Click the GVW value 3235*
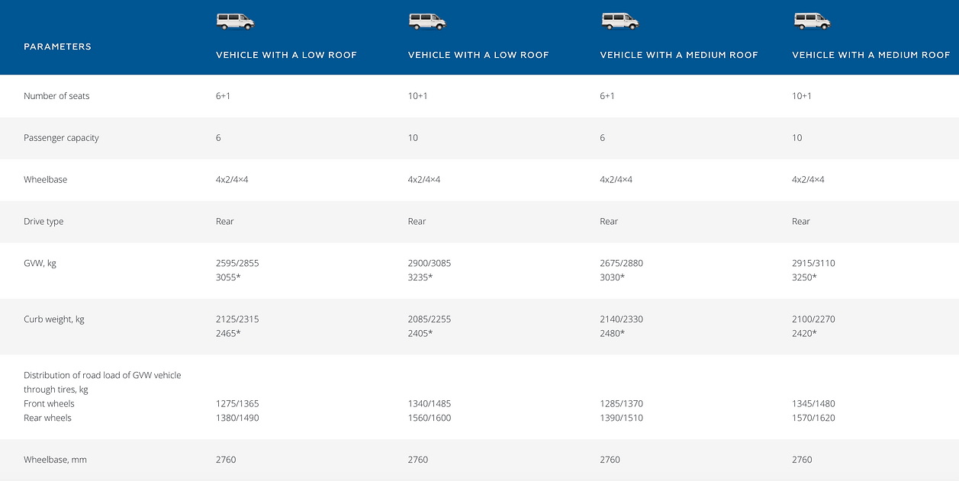 click(420, 277)
